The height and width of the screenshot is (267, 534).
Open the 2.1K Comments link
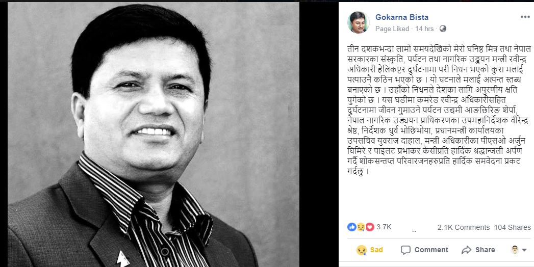click(464, 227)
